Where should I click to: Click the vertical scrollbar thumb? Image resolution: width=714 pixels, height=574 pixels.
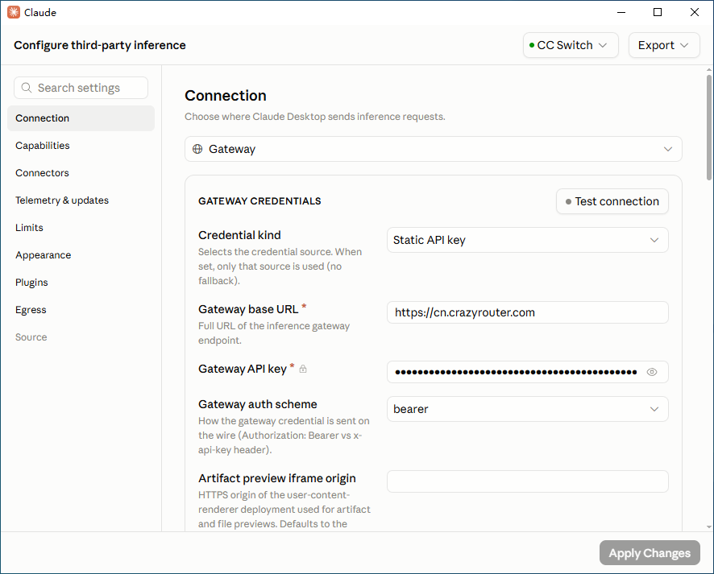[x=709, y=127]
